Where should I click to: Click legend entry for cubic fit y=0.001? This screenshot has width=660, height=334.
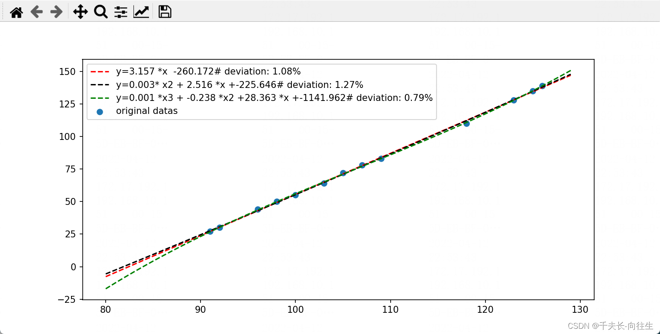[274, 98]
